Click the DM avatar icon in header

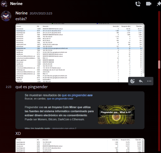[4, 4]
